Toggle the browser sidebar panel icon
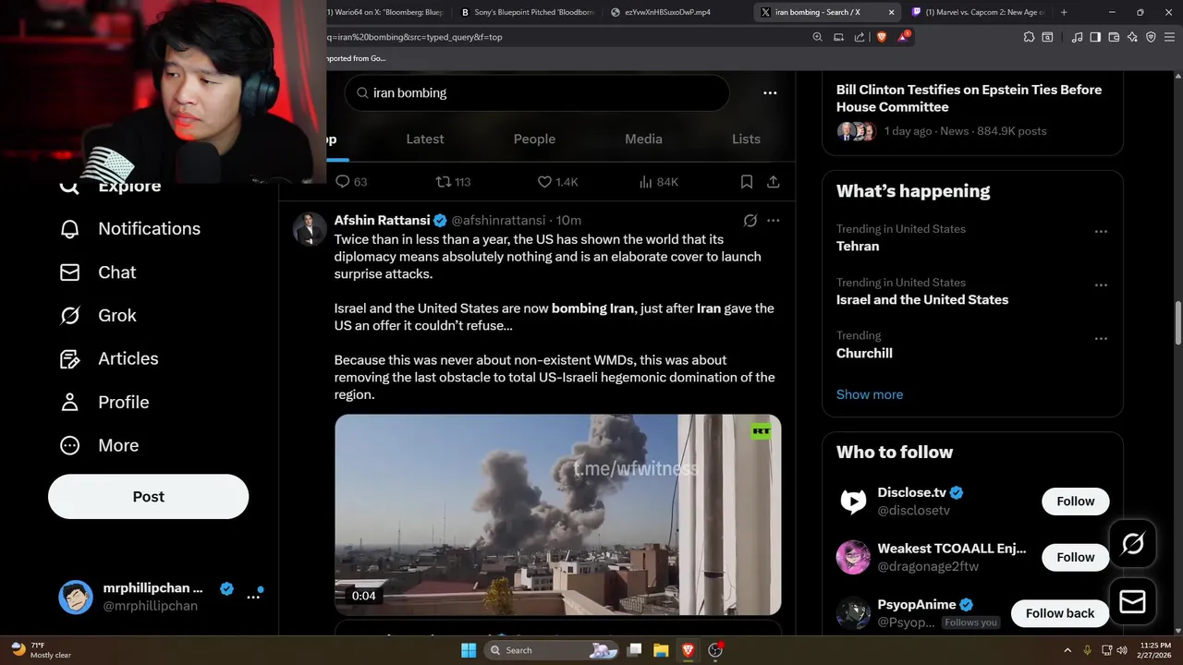Screen dimensions: 1183x665 [x=1095, y=37]
